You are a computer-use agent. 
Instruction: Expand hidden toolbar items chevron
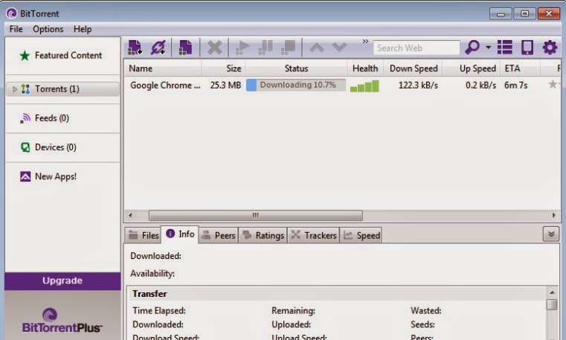(x=366, y=42)
